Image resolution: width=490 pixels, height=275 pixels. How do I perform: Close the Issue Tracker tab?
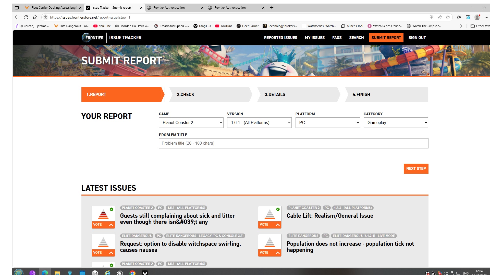tap(141, 8)
